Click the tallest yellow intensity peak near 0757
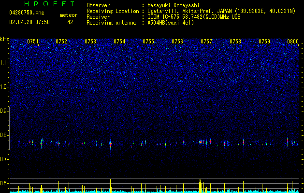Image resolution: width=304 pixels, height=193 pixels. [200, 186]
